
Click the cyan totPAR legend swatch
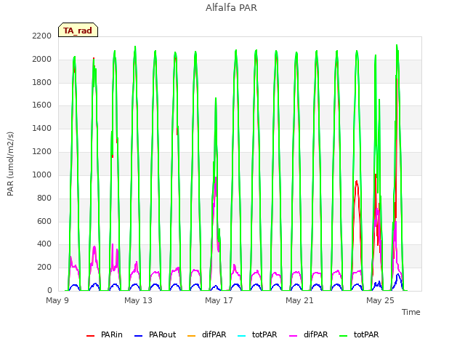pos(242,336)
